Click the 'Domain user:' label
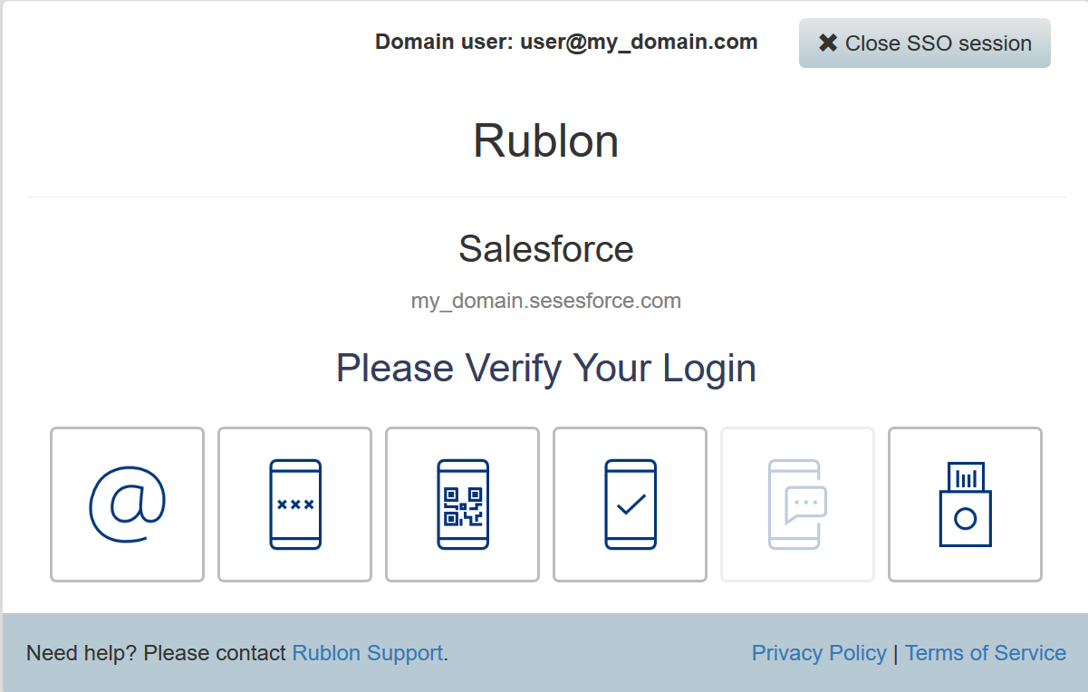 tap(444, 42)
